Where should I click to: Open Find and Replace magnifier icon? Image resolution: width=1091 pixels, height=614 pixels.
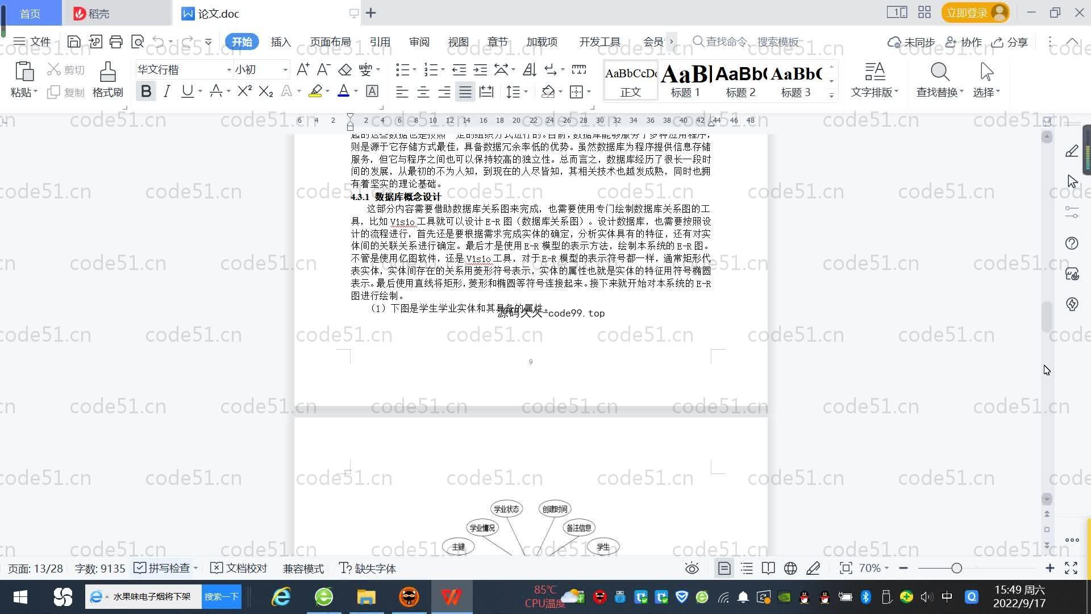[x=940, y=72]
